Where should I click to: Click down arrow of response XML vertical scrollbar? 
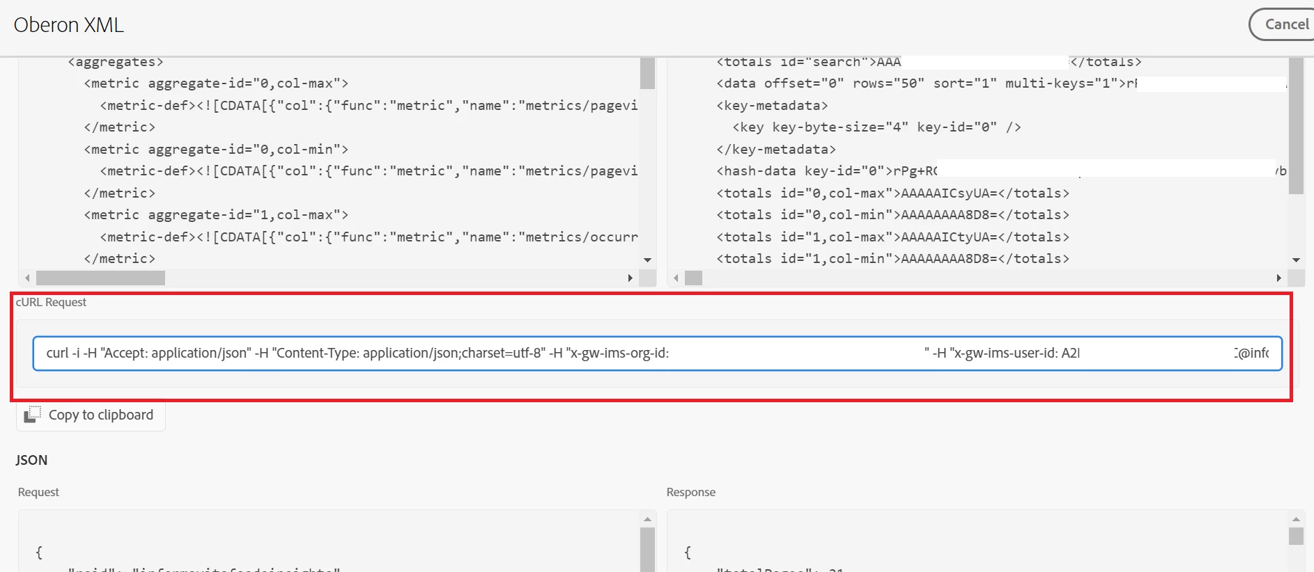(x=1296, y=260)
